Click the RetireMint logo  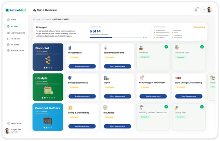16,10
